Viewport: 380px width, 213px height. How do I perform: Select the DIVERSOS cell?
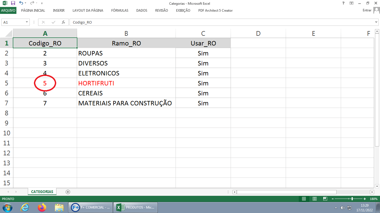coord(126,63)
